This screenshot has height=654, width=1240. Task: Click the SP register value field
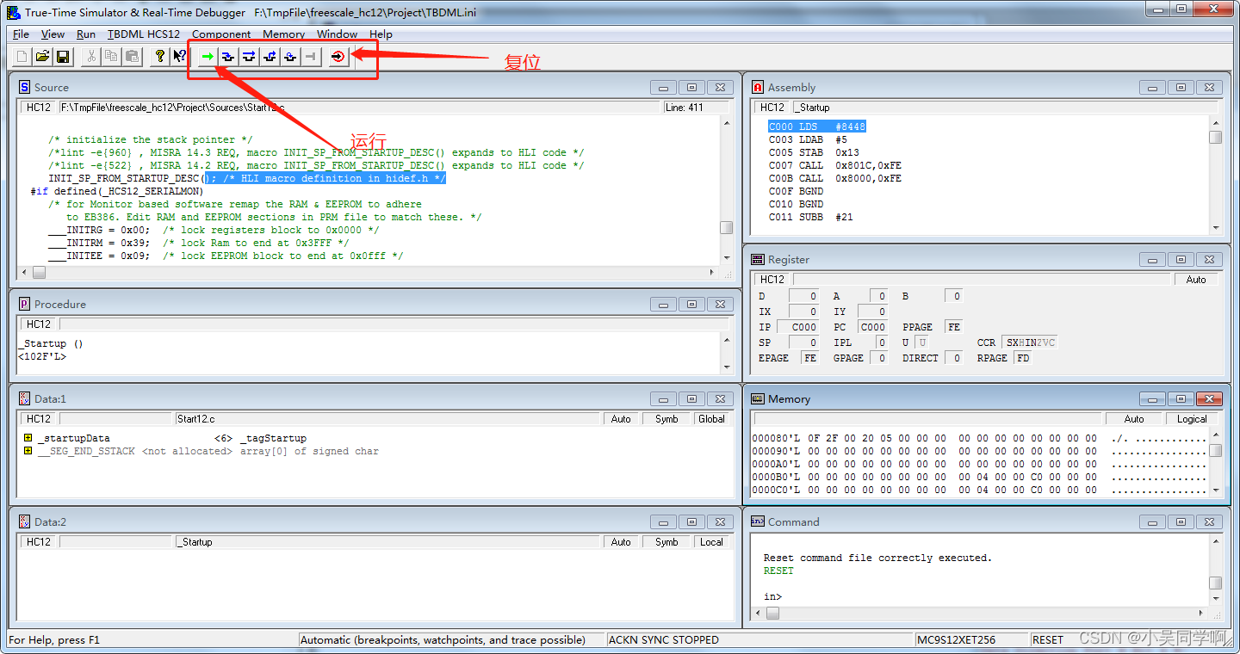803,342
